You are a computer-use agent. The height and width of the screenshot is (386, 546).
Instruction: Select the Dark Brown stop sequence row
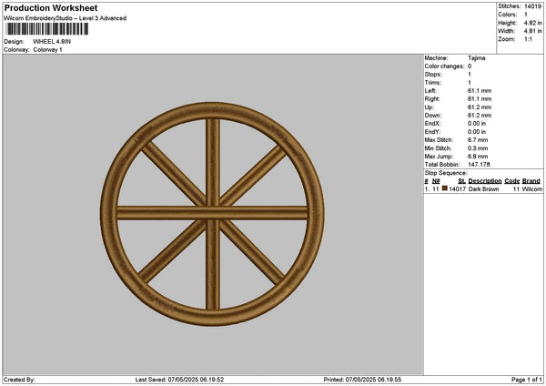coord(482,188)
